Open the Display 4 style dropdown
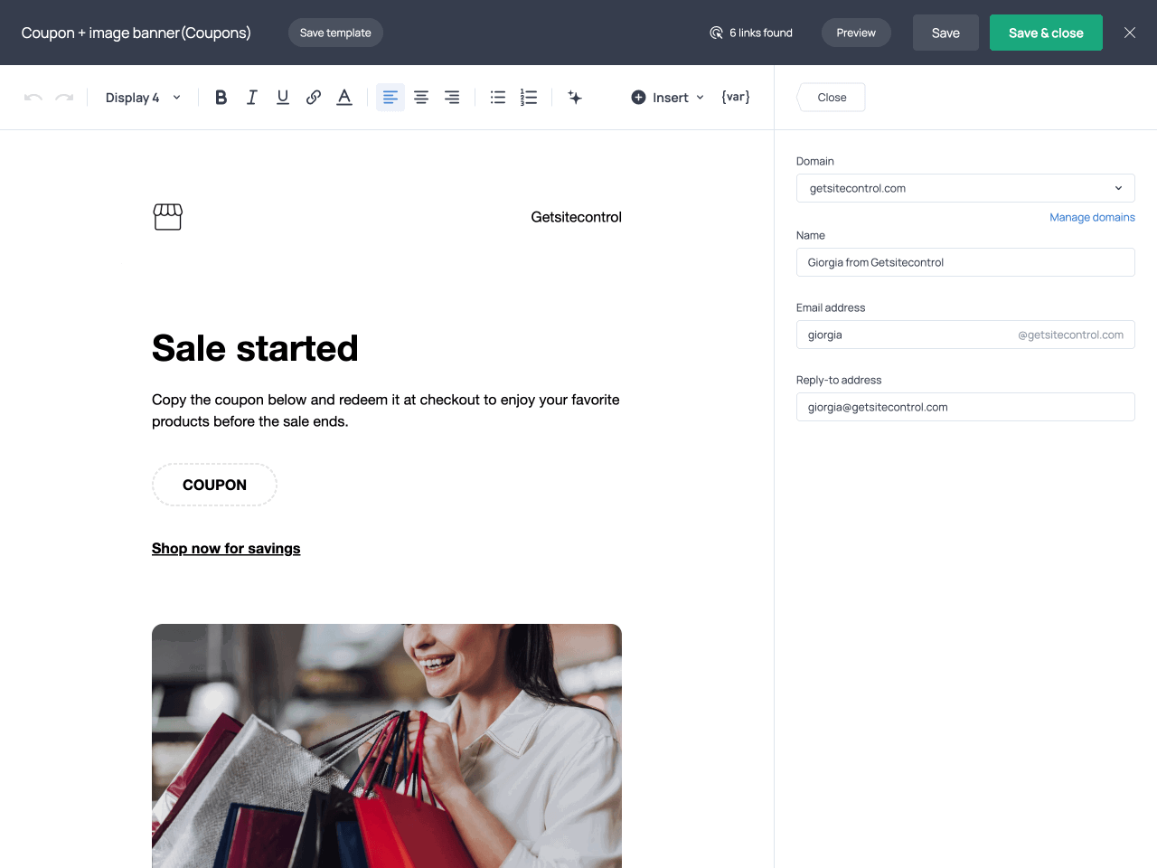Image resolution: width=1157 pixels, height=868 pixels. pyautogui.click(x=142, y=97)
